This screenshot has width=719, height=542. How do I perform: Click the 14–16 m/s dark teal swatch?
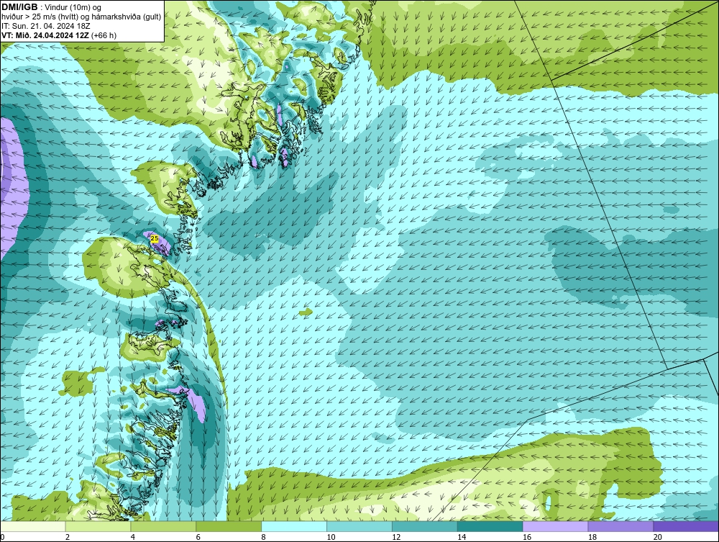pyautogui.click(x=490, y=526)
